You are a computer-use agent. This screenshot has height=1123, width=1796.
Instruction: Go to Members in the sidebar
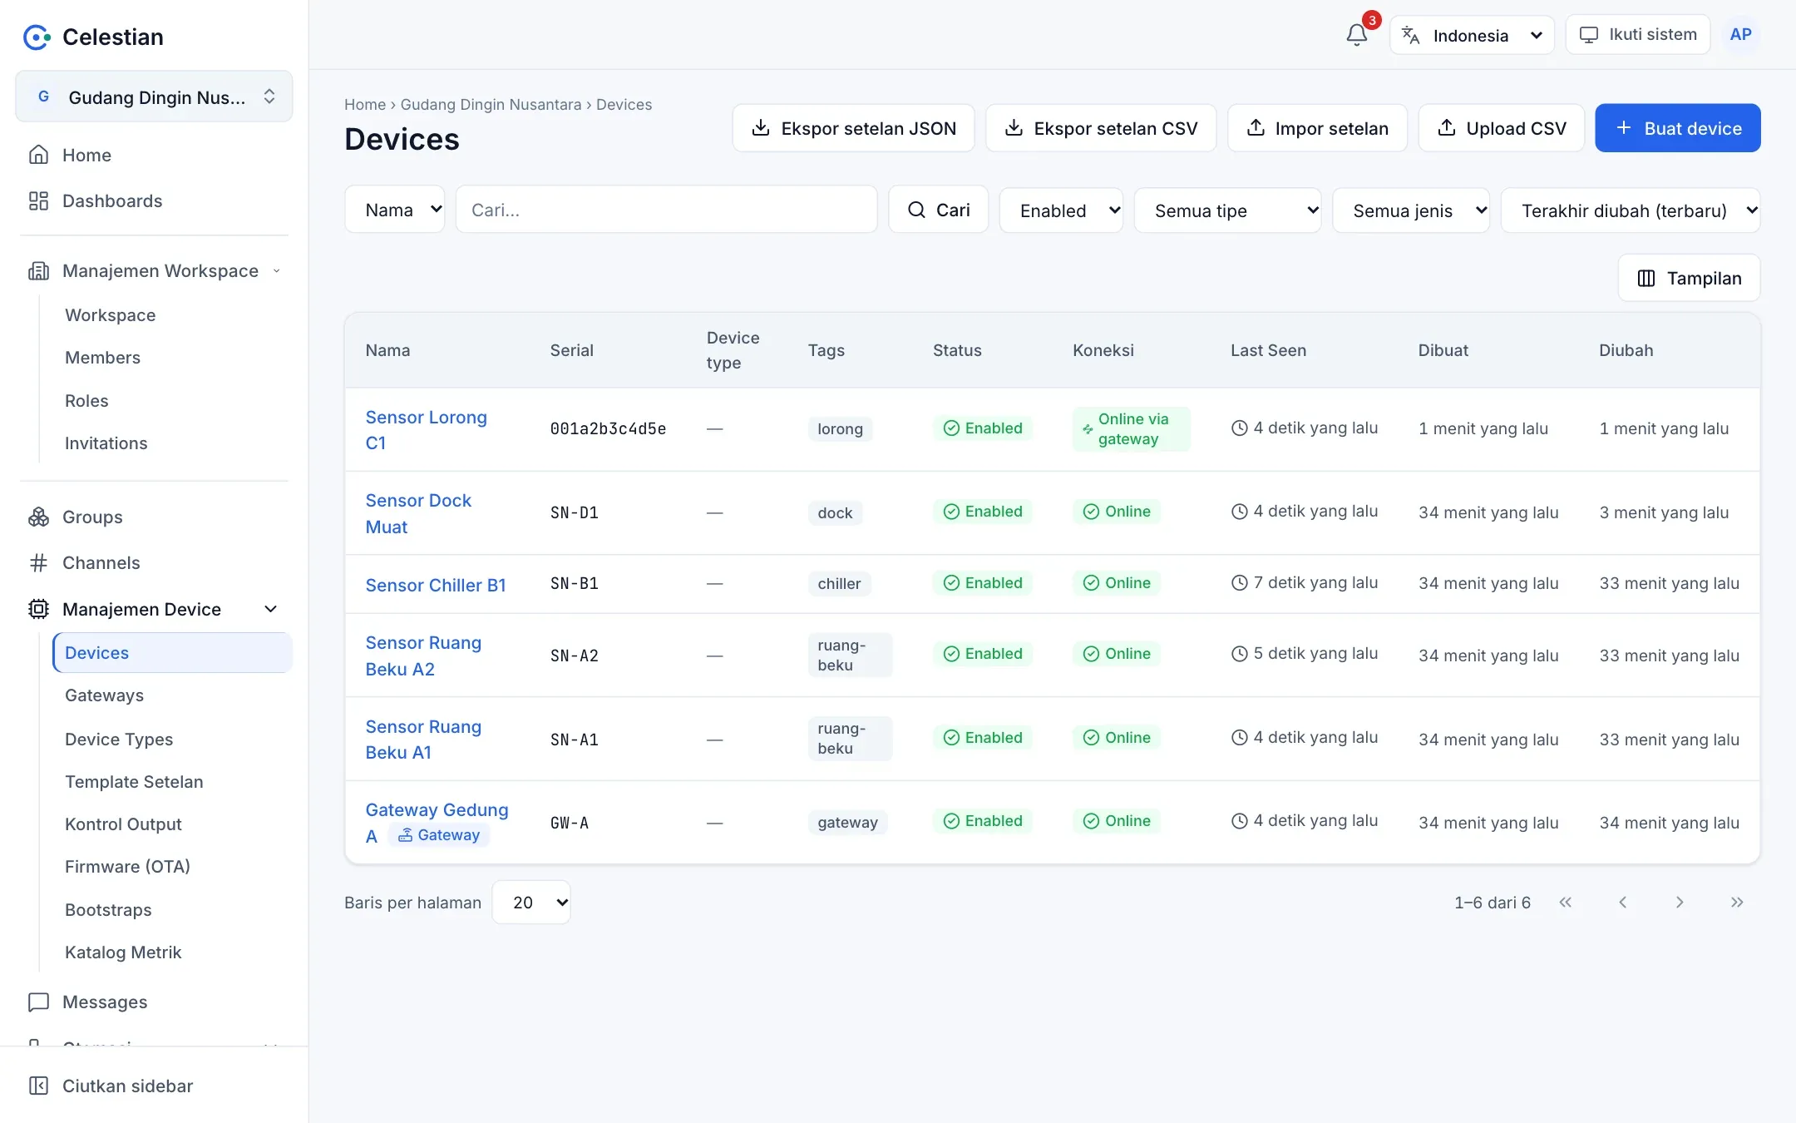pyautogui.click(x=102, y=358)
